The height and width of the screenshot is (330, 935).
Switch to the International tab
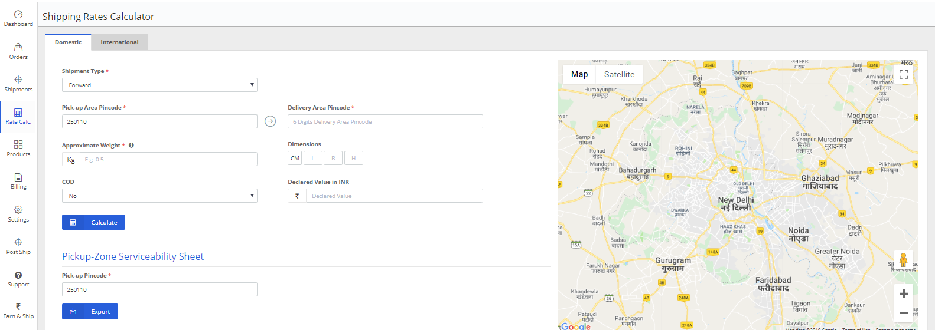[119, 42]
